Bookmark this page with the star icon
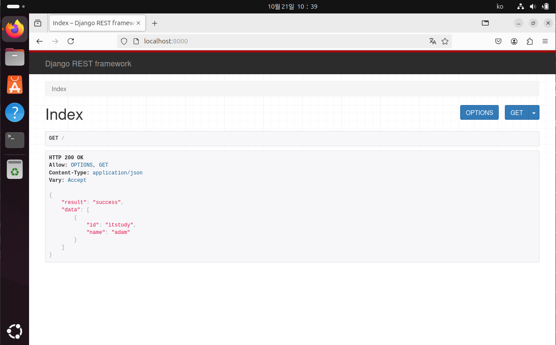The height and width of the screenshot is (345, 556). pyautogui.click(x=445, y=41)
